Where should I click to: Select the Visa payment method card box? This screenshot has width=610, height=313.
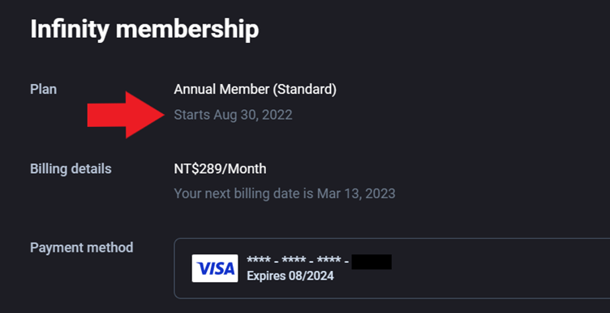tap(392, 268)
